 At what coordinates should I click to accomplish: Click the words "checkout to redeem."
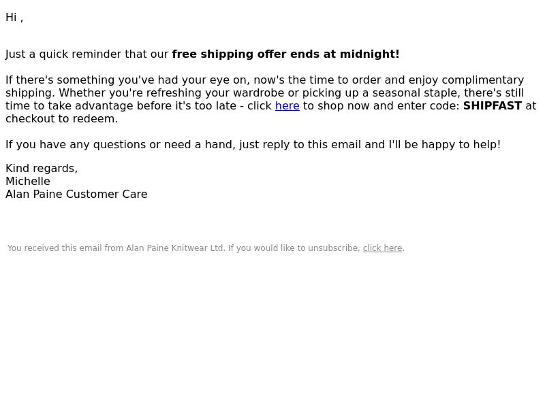[x=61, y=118]
